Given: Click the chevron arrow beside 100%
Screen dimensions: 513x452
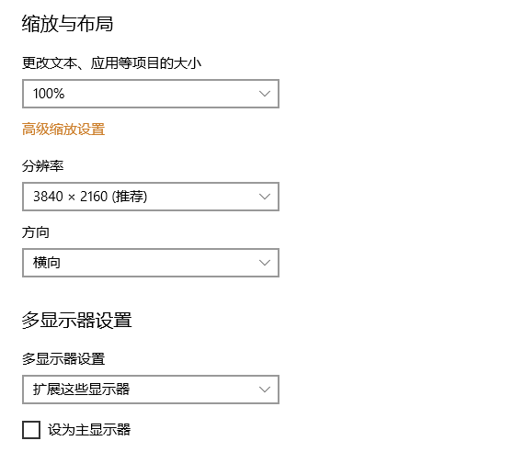Looking at the screenshot, I should click(265, 94).
